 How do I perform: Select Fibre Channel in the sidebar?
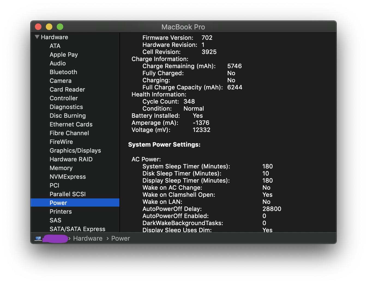(69, 133)
